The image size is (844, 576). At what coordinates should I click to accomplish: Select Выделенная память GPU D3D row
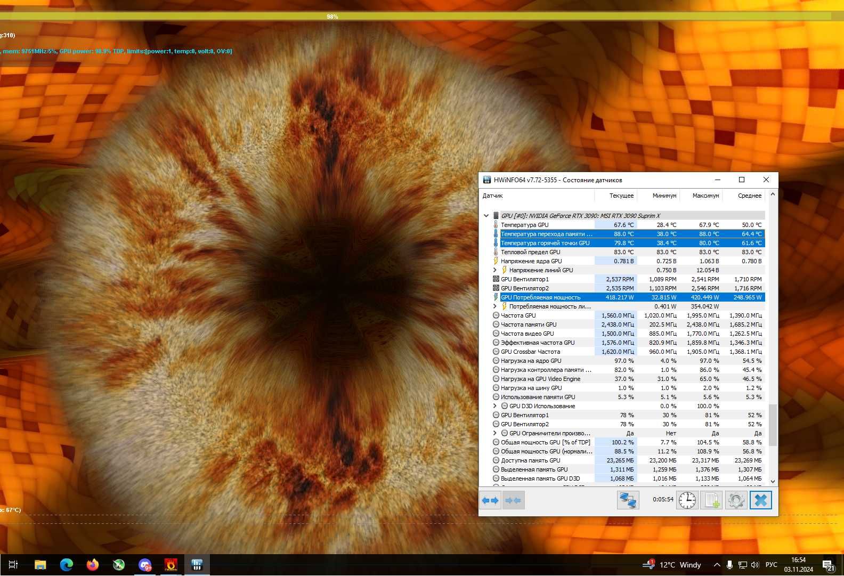point(628,478)
